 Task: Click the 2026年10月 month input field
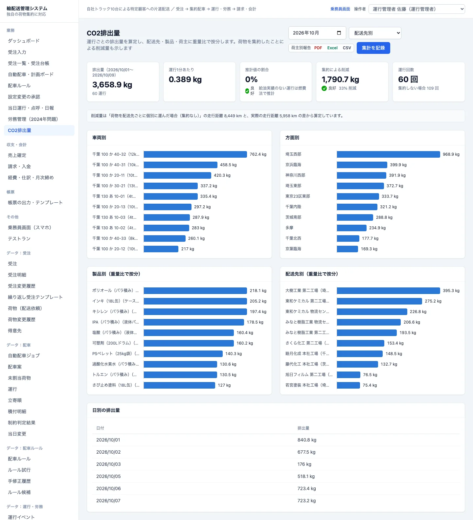(x=317, y=33)
